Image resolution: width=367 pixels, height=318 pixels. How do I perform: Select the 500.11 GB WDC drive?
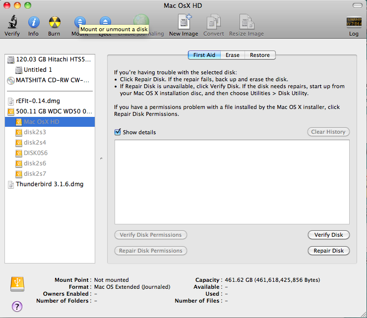(50, 111)
